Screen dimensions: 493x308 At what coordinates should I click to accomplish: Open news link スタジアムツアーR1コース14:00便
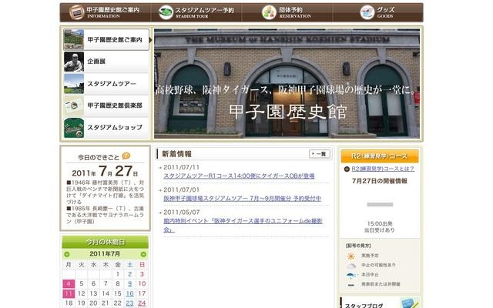coord(239,176)
